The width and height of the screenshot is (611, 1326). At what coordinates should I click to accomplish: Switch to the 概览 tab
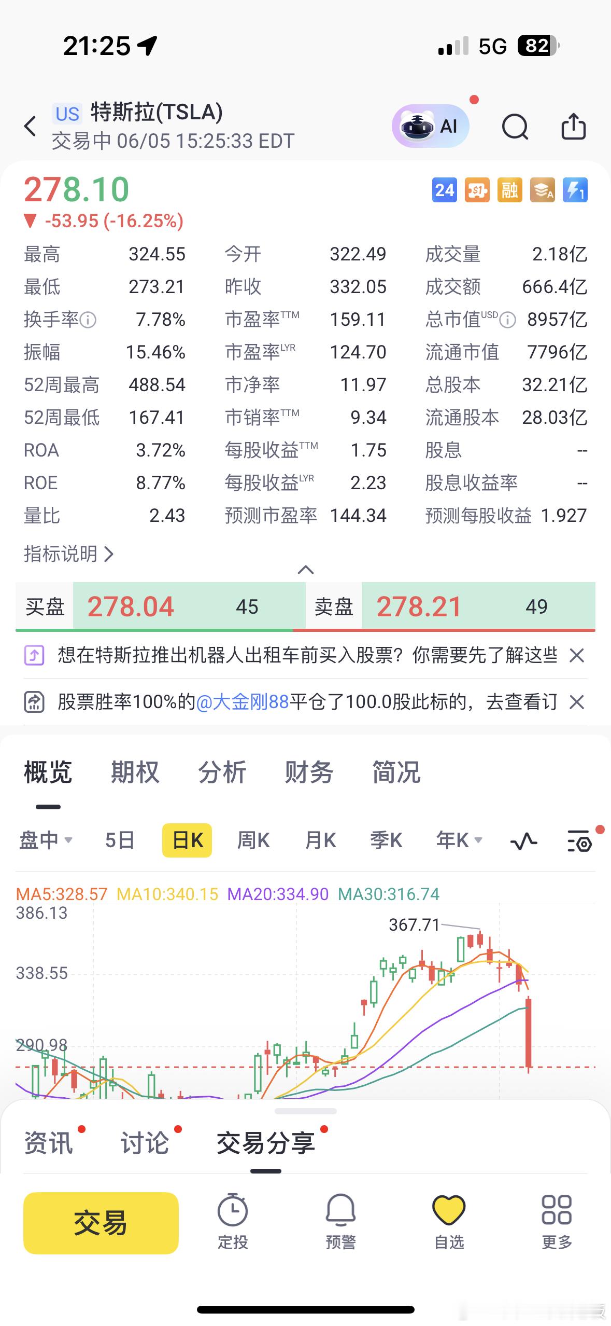click(x=48, y=772)
